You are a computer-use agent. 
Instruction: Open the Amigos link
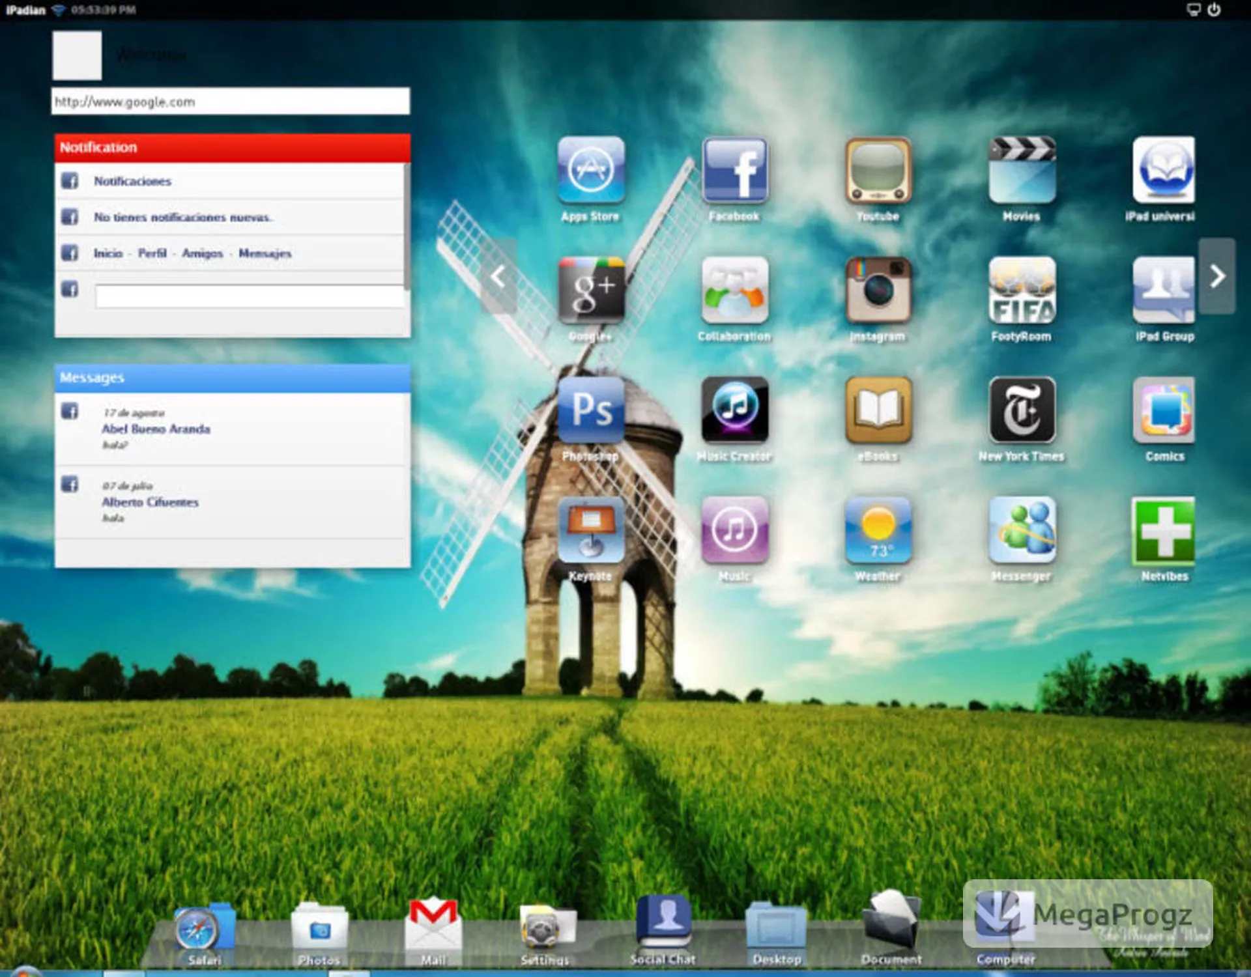pyautogui.click(x=203, y=253)
